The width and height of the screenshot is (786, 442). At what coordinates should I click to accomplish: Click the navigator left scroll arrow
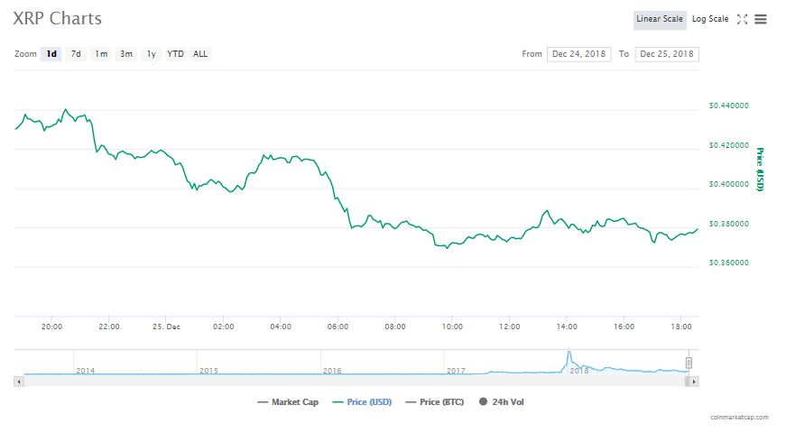click(x=19, y=382)
